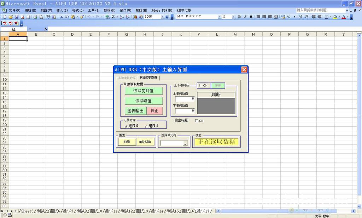Align cell text to the left

pyautogui.click(x=258, y=17)
